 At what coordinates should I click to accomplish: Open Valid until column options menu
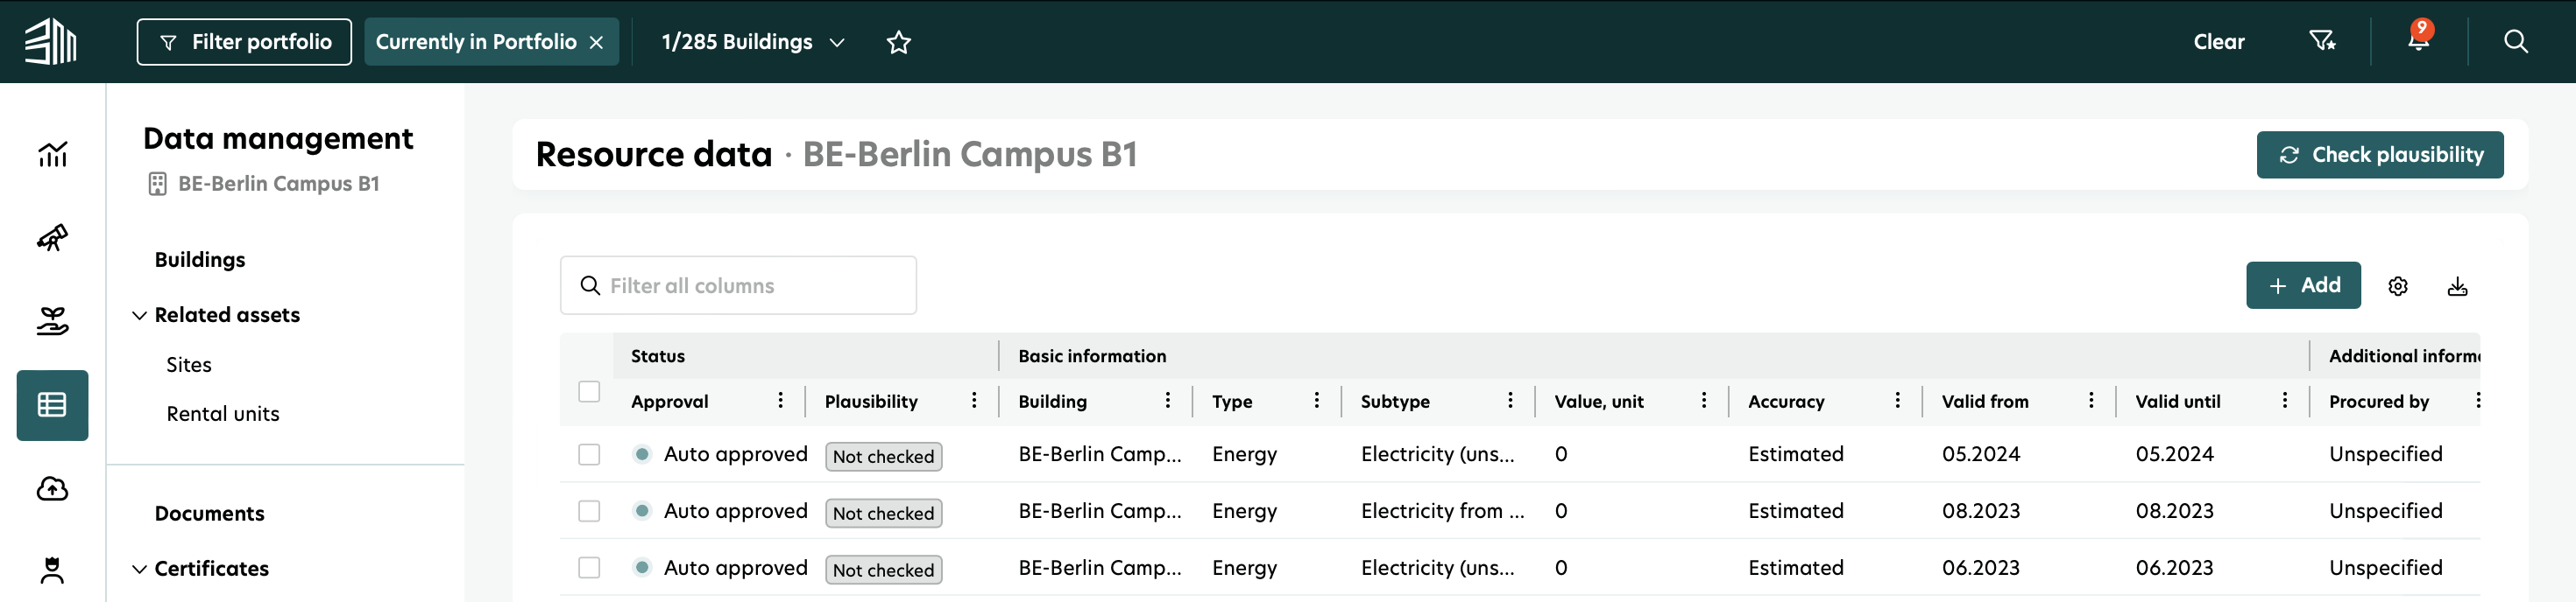tap(2285, 401)
